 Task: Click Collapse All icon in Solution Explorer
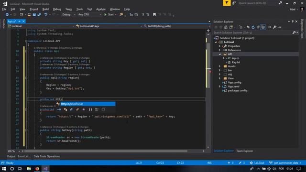[258, 27]
